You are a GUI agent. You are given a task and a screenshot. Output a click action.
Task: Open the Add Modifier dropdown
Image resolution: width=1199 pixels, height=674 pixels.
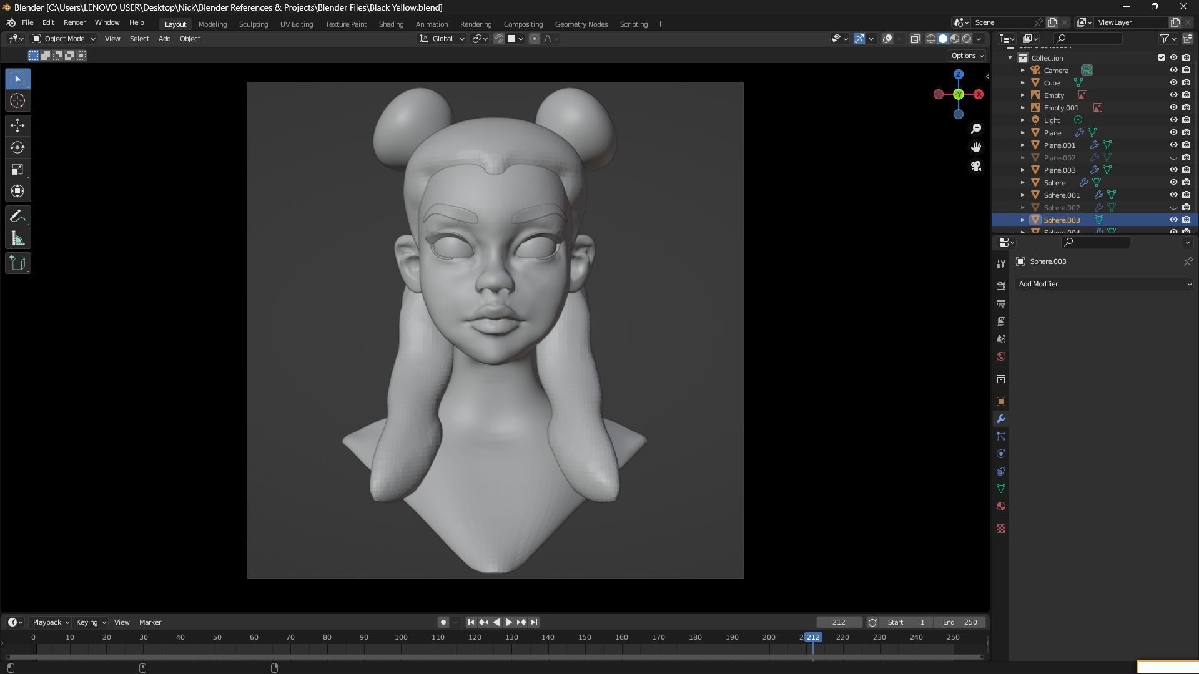(x=1103, y=284)
